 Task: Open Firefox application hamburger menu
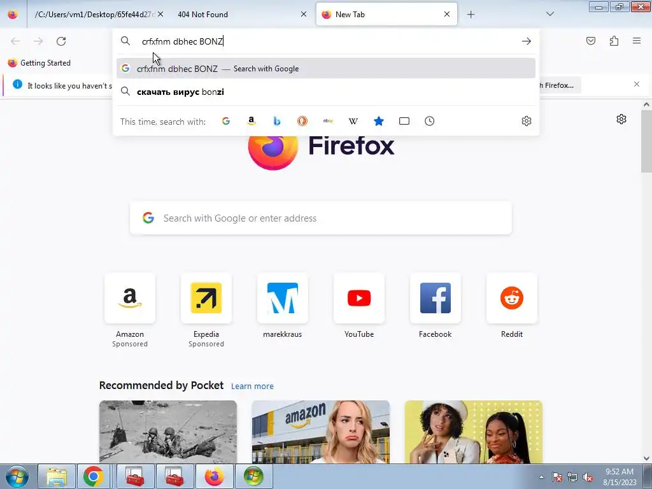click(637, 41)
